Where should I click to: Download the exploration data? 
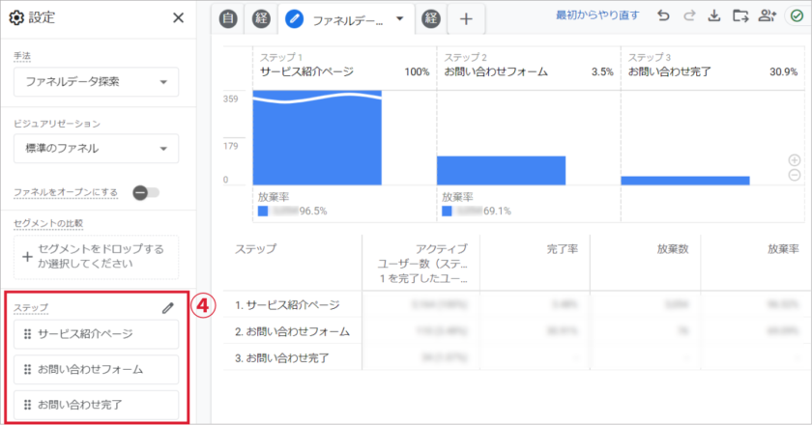click(x=714, y=16)
